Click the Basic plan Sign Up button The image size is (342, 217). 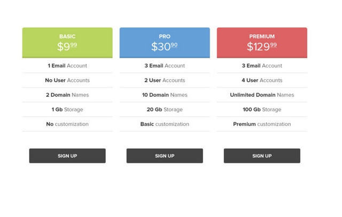tap(67, 156)
